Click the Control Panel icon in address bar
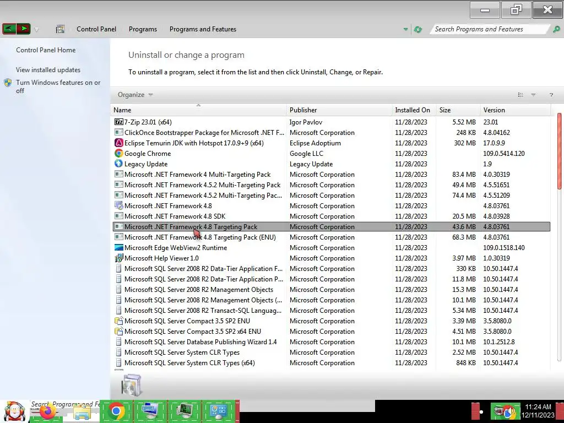This screenshot has width=564, height=423. 60,29
